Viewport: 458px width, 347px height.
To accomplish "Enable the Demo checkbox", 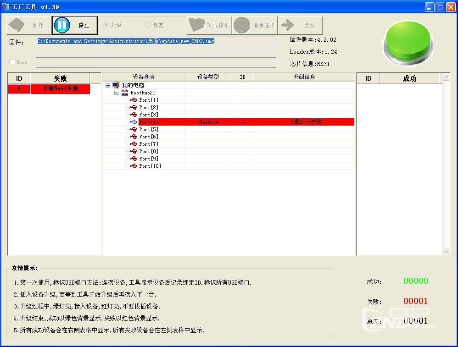I will coord(12,62).
